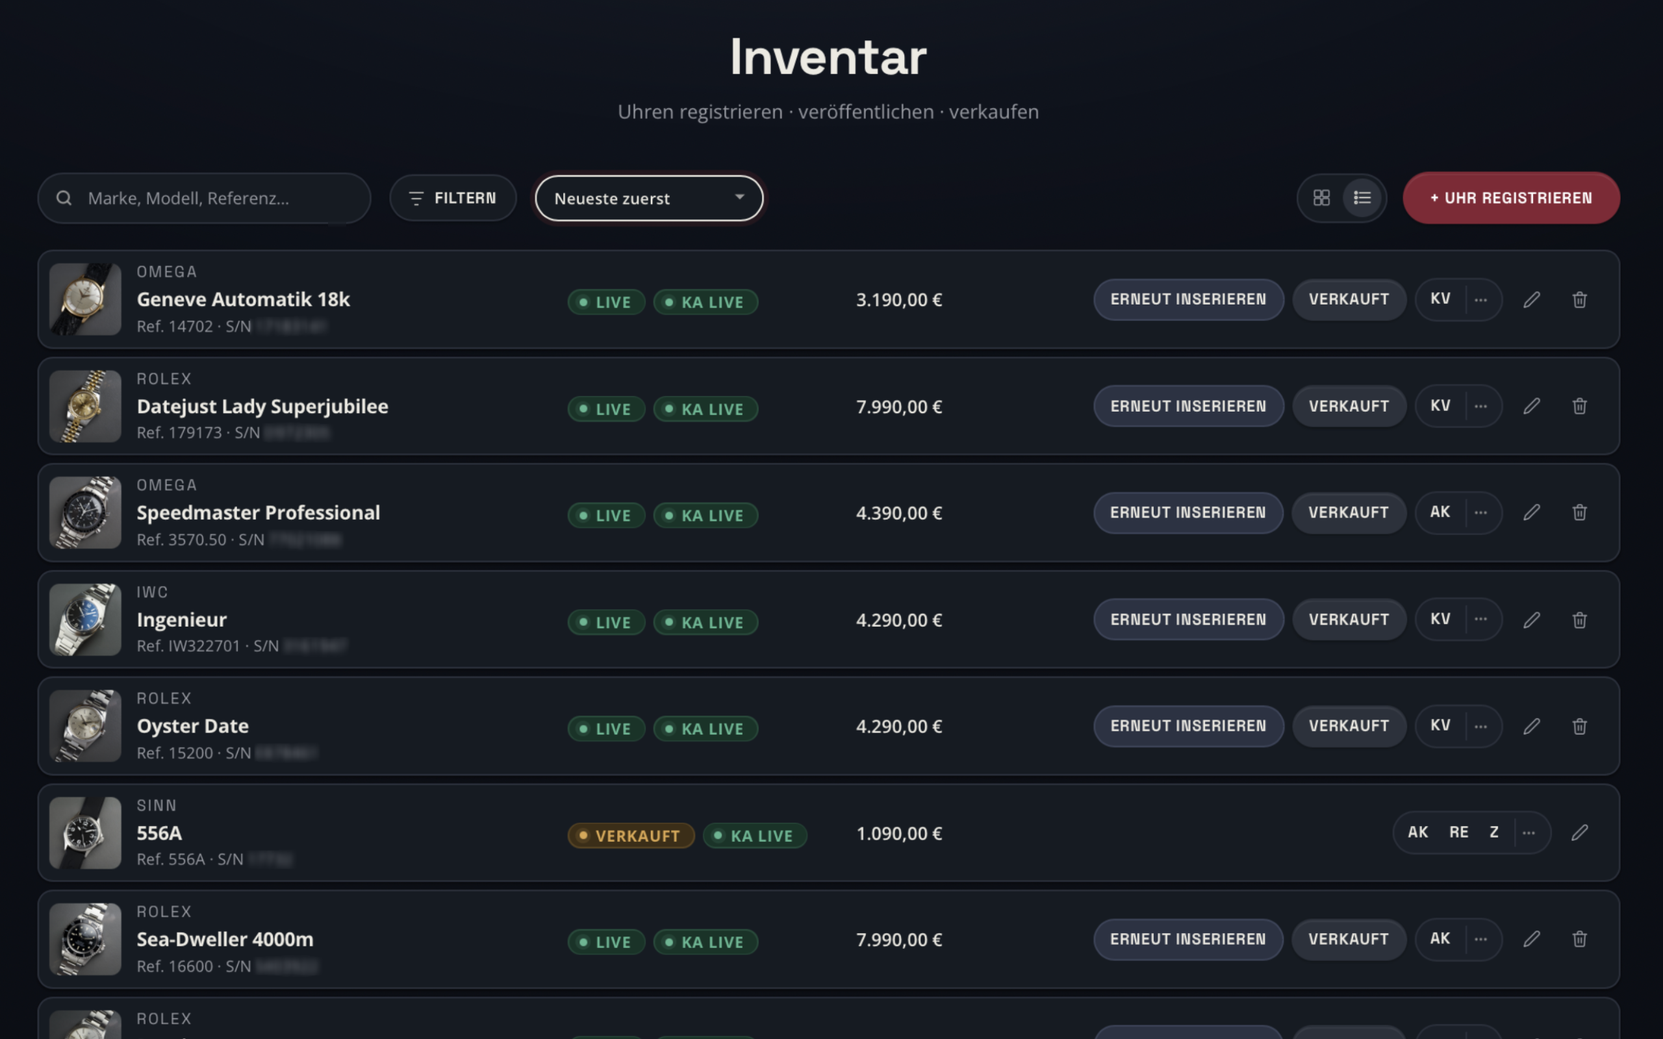Expand more options dots for Oyster Date
The width and height of the screenshot is (1663, 1039).
tap(1481, 727)
